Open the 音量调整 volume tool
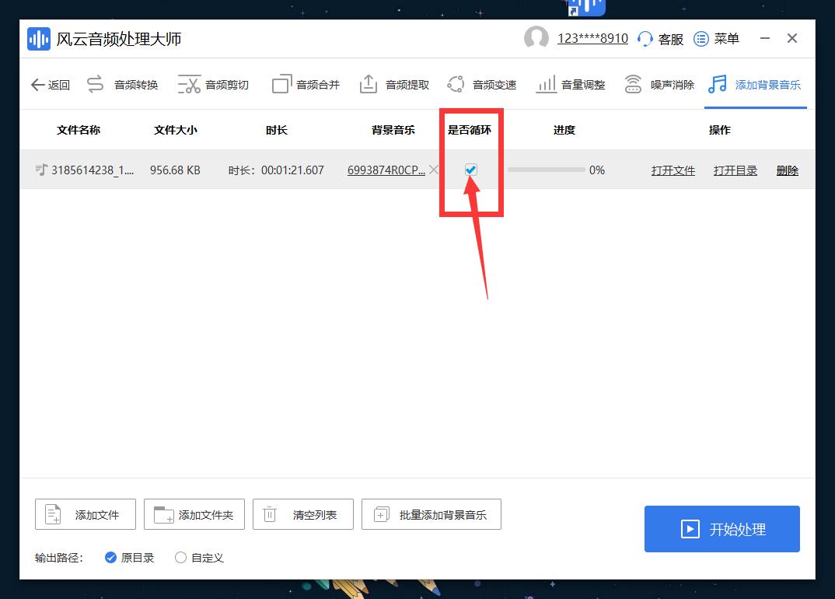This screenshot has width=835, height=599. [570, 84]
